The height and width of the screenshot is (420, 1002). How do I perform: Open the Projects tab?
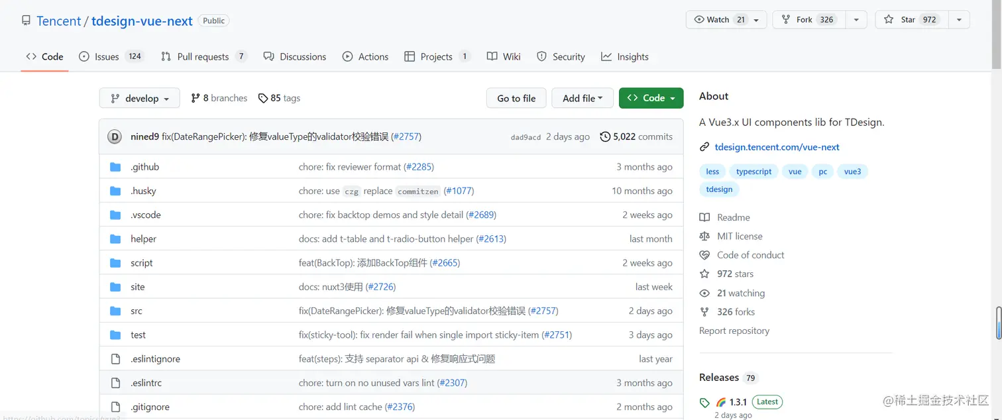click(x=437, y=57)
